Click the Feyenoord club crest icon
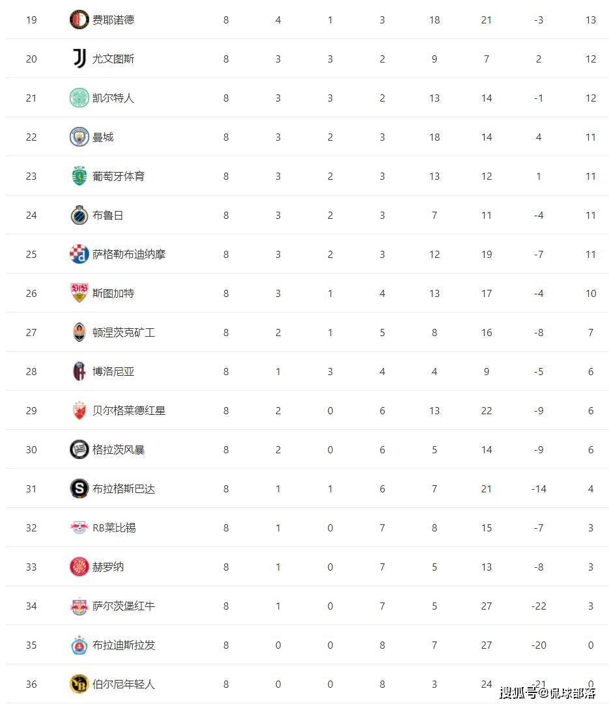The image size is (609, 706). coord(79,20)
